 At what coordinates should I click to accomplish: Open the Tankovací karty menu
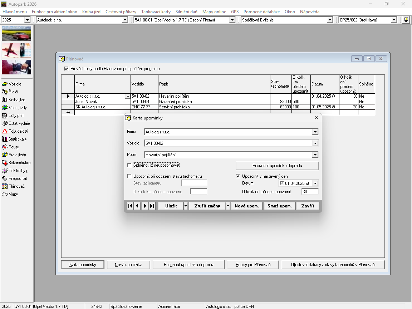(156, 12)
